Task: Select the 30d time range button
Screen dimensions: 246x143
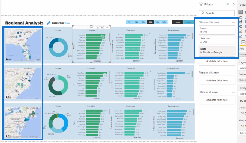Action: point(143,22)
